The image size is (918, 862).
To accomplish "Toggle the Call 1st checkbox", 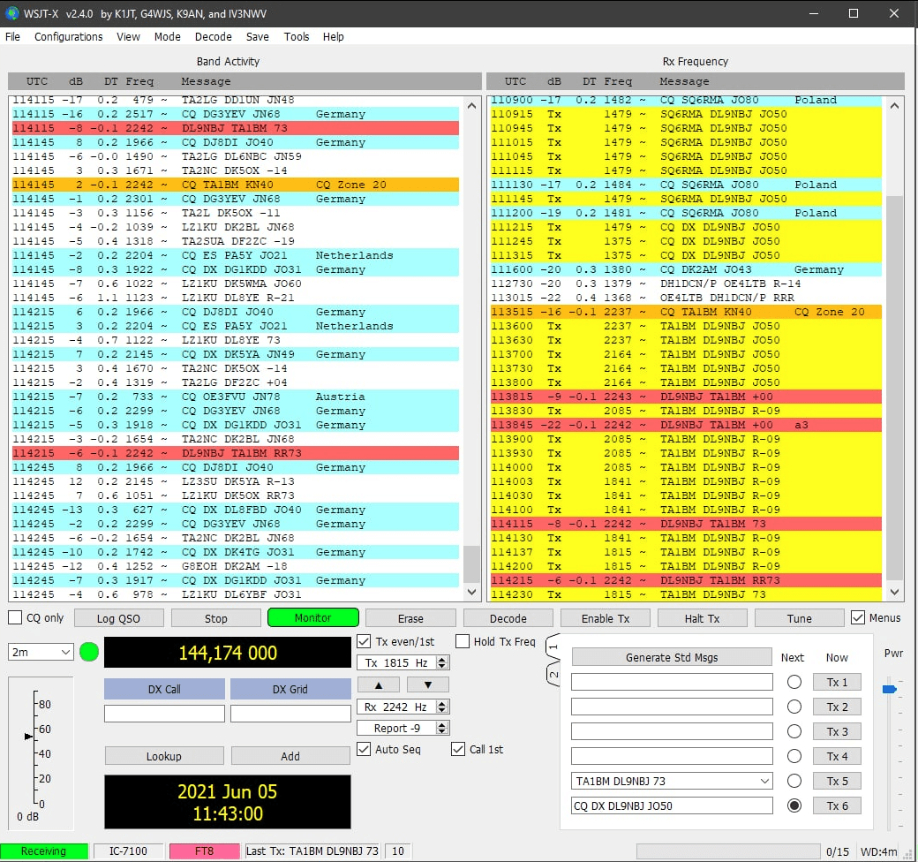I will click(x=458, y=749).
